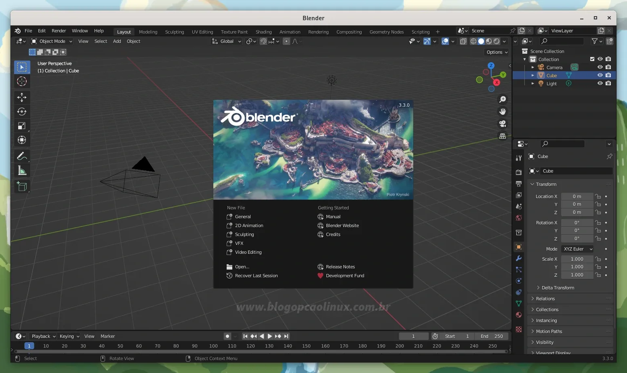627x373 pixels.
Task: Open Global transform orientation dropdown
Action: (226, 41)
